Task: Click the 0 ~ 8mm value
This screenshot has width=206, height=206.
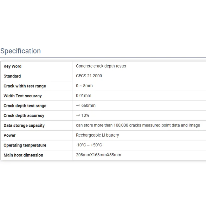Action: 84,86
